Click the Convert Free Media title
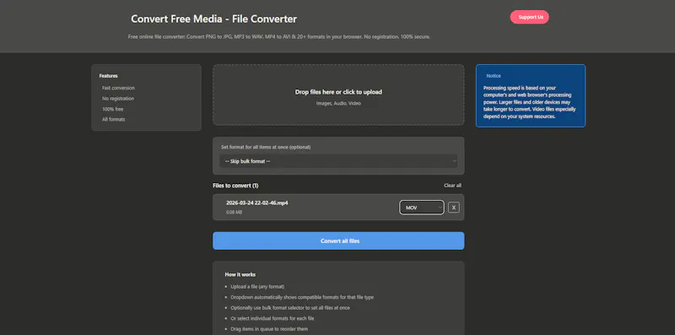 pyautogui.click(x=213, y=19)
